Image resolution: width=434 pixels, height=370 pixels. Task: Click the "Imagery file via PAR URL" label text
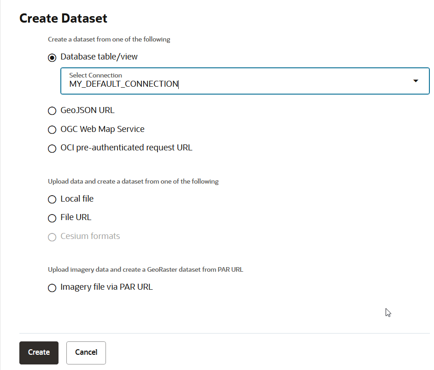pos(106,287)
